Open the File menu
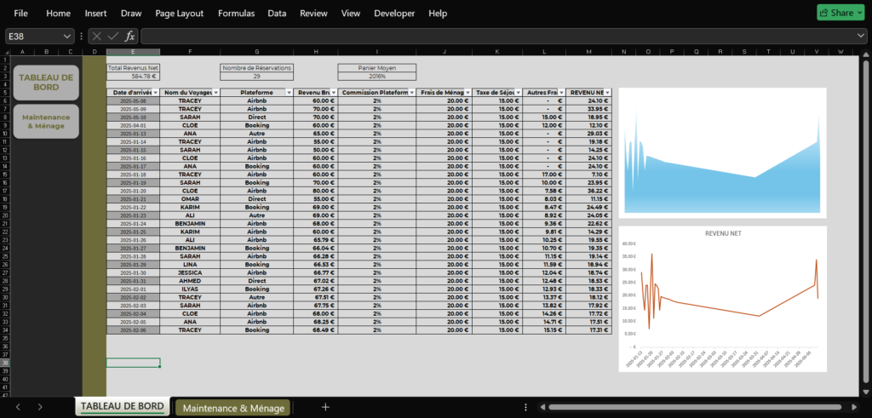The image size is (872, 418). coord(20,14)
